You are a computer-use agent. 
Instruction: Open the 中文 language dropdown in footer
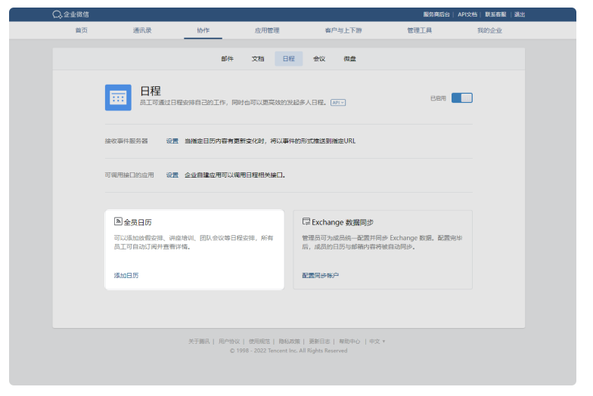(376, 341)
